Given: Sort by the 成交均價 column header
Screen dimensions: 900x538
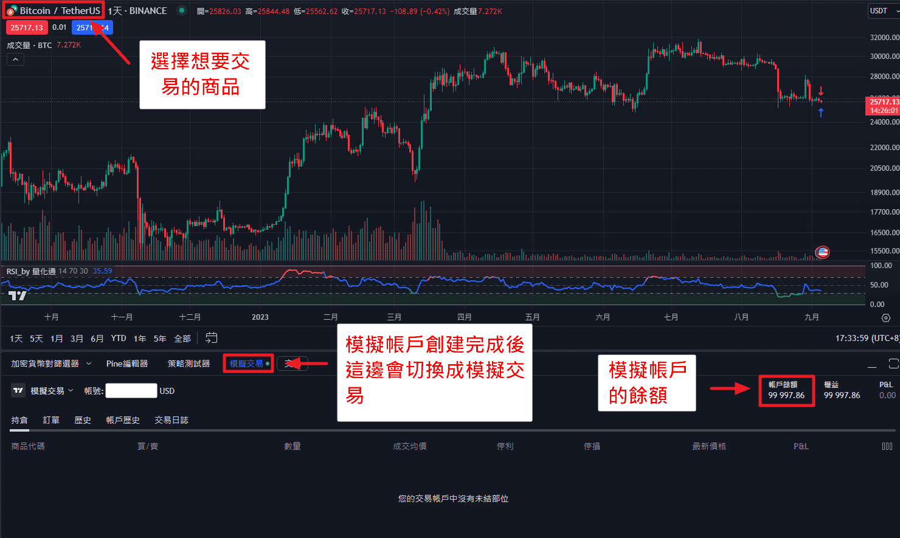Looking at the screenshot, I should click(x=410, y=446).
